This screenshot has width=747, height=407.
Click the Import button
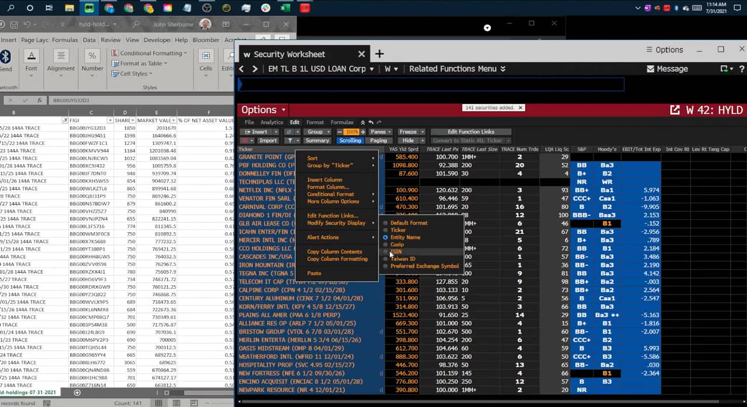click(268, 141)
